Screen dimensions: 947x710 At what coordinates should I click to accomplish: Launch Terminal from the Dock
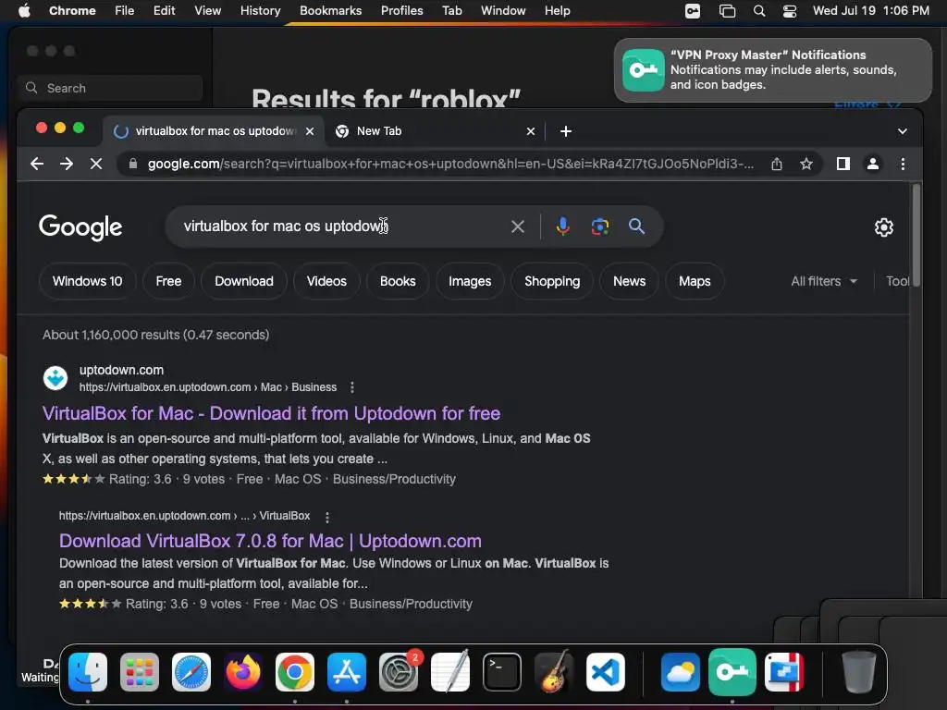point(502,672)
